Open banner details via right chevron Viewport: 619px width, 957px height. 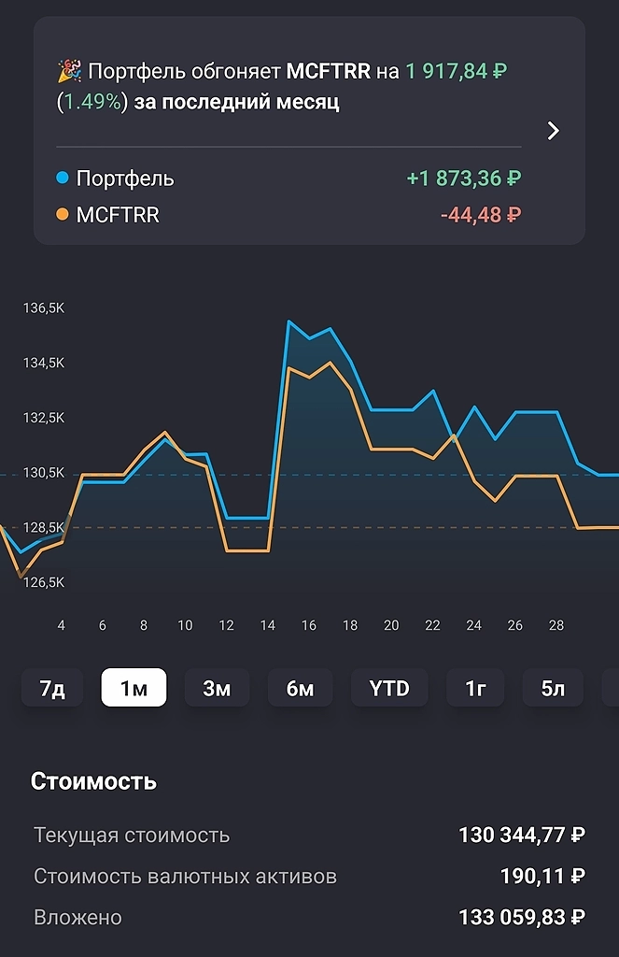(553, 131)
